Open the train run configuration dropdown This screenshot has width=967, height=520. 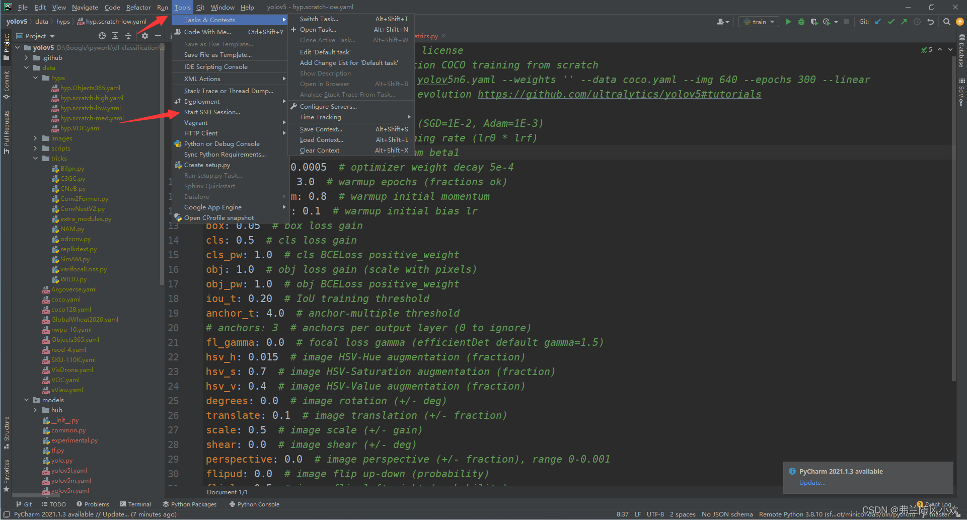click(x=759, y=22)
